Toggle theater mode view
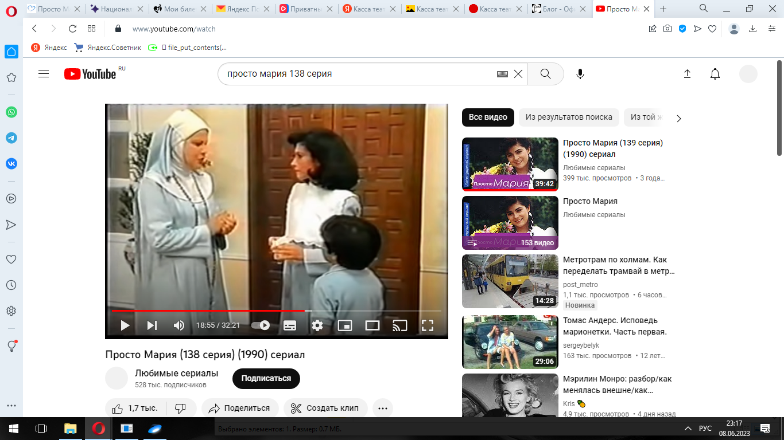Image resolution: width=784 pixels, height=440 pixels. (372, 325)
